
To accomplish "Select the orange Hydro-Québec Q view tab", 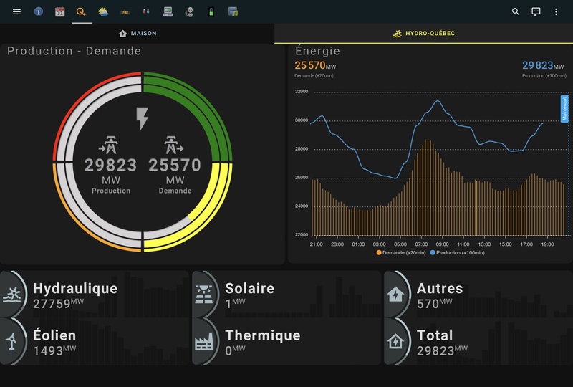I will click(81, 11).
